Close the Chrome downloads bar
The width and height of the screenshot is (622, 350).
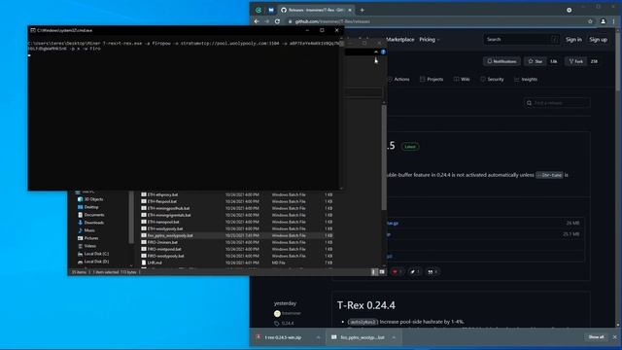tap(615, 337)
